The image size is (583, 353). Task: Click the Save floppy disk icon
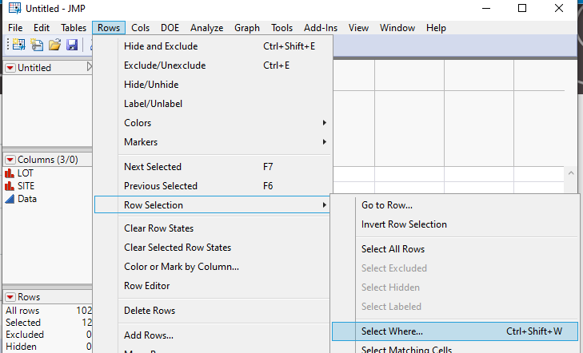pos(72,46)
